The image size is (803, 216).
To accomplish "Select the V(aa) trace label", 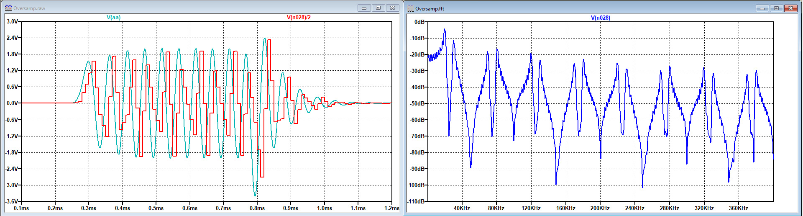I will 114,17.
